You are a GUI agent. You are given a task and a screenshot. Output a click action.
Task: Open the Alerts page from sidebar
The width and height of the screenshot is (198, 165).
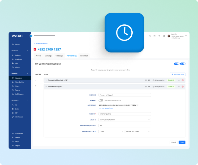17,67
